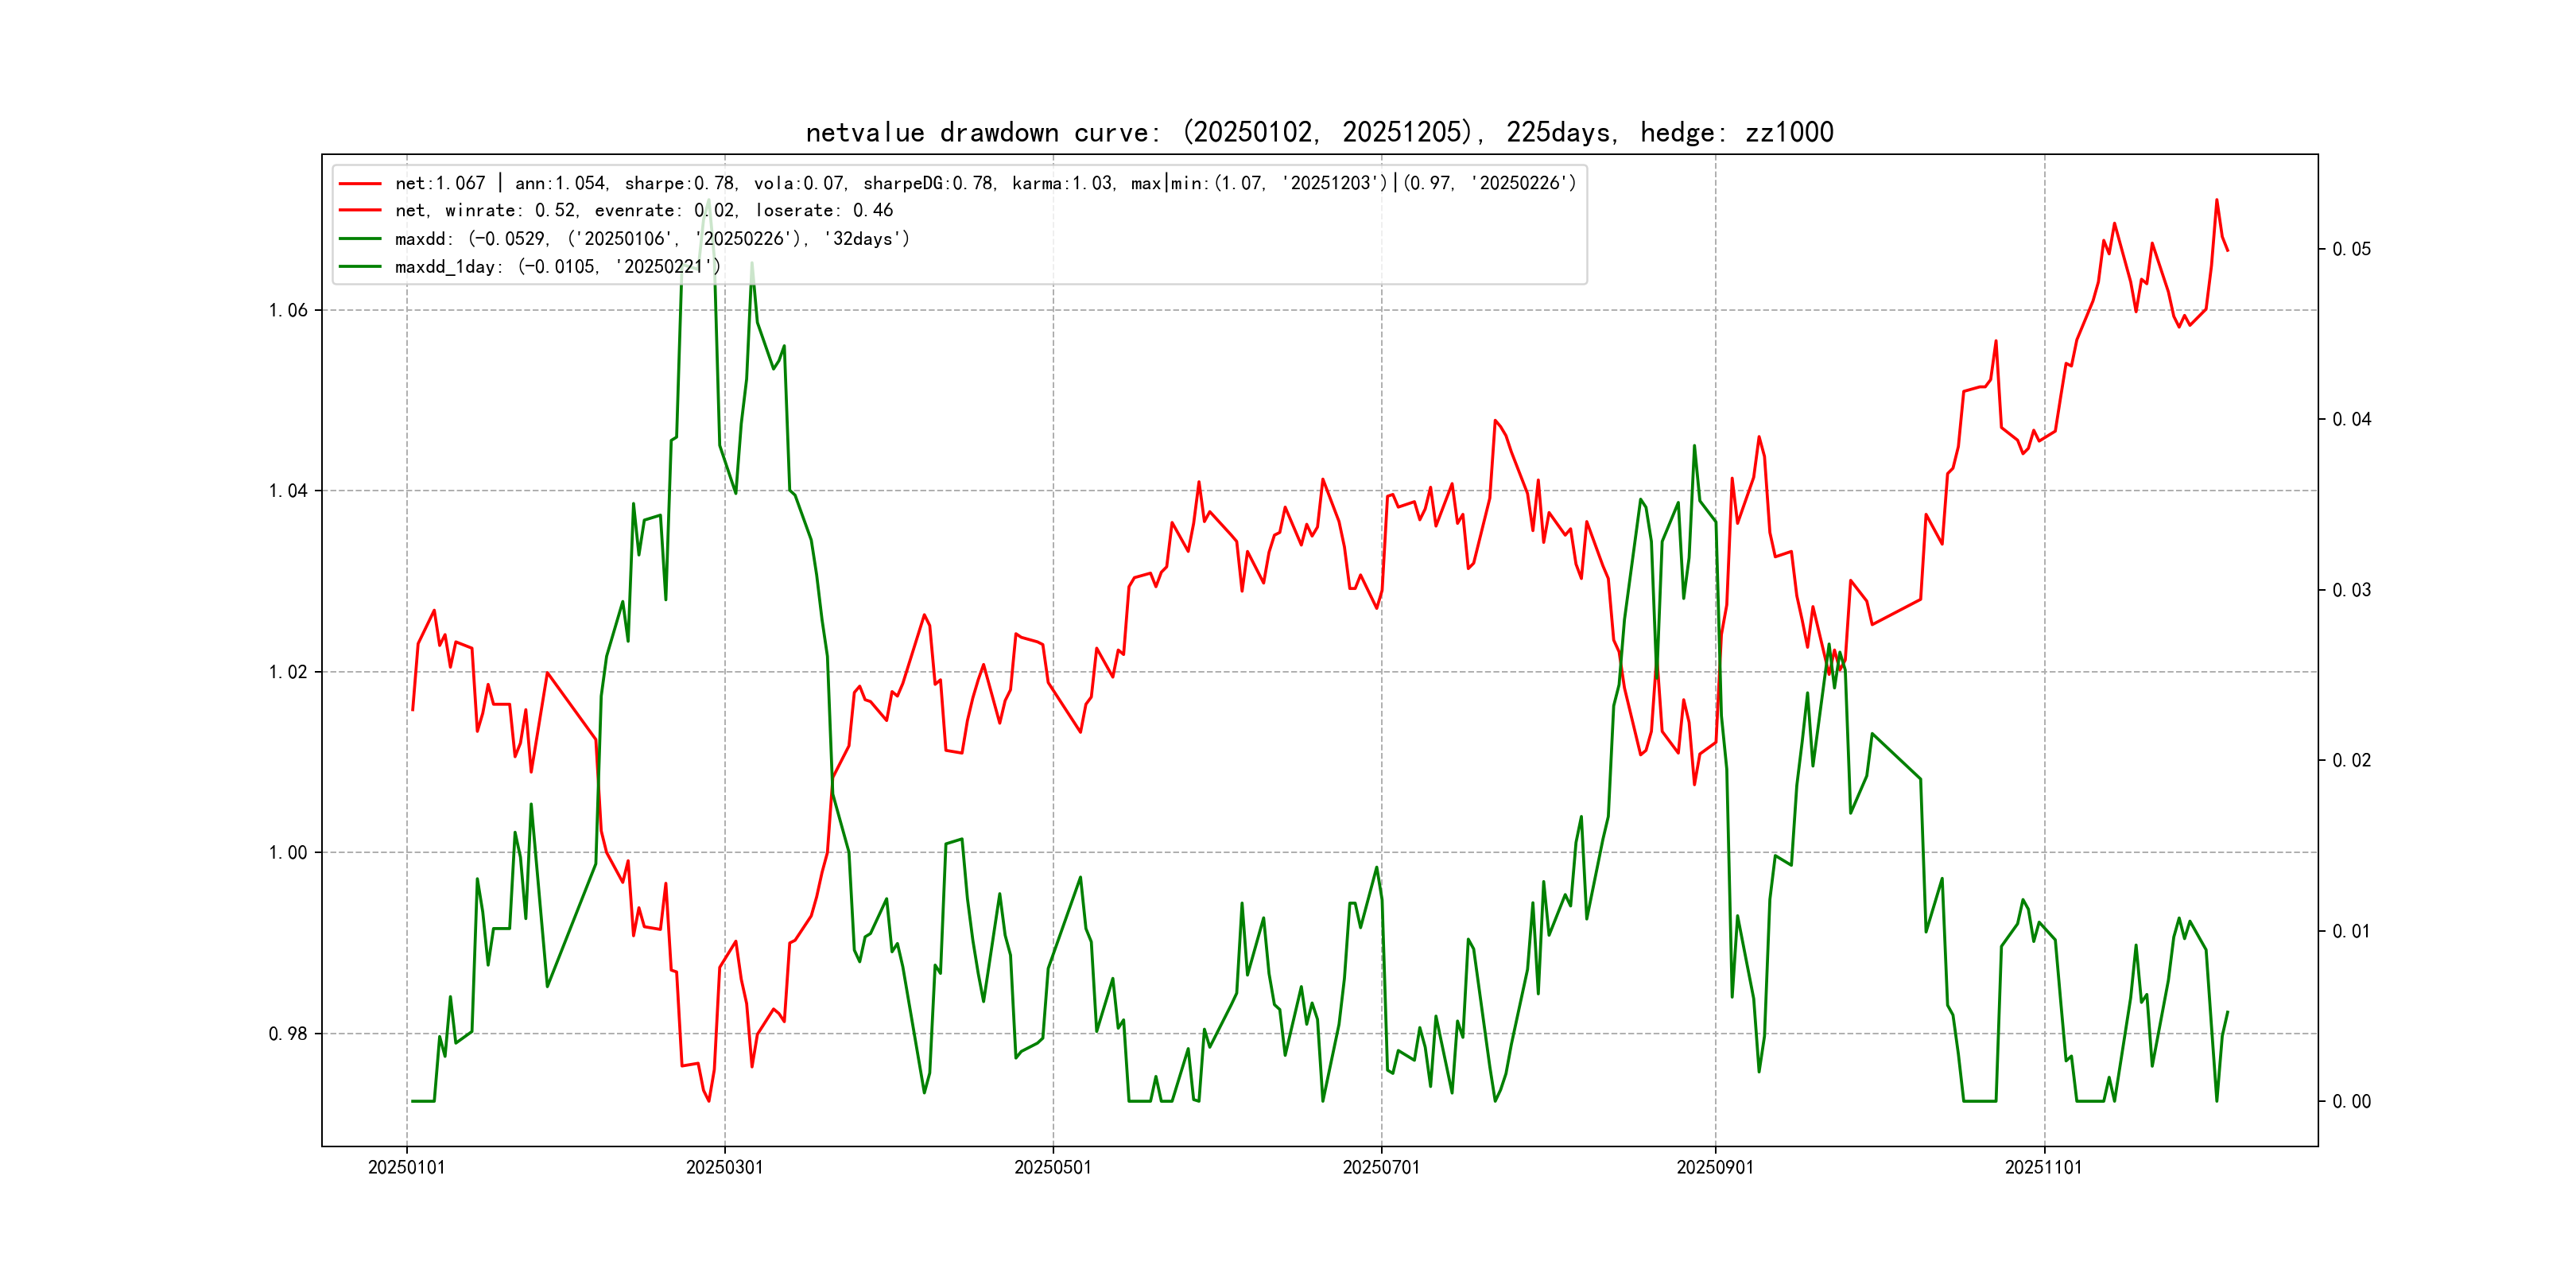Click the 0.00 right axis tick label
The height and width of the screenshot is (1288, 2576).
pos(2351,1102)
